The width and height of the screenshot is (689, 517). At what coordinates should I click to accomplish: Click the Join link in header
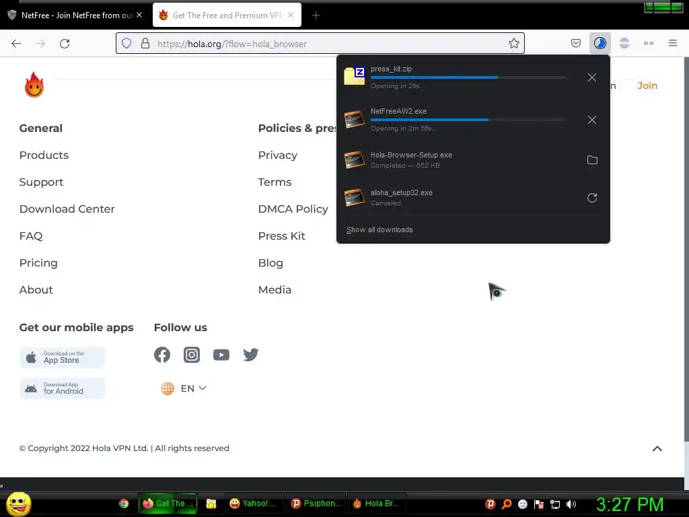coord(647,85)
